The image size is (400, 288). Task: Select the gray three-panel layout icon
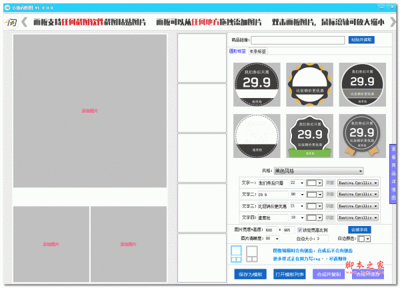click(x=252, y=254)
